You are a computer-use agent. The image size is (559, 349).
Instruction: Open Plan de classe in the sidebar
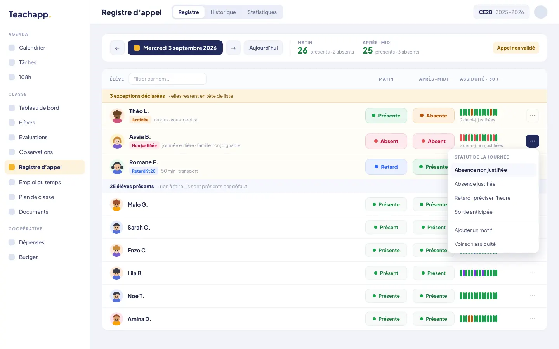click(45, 197)
